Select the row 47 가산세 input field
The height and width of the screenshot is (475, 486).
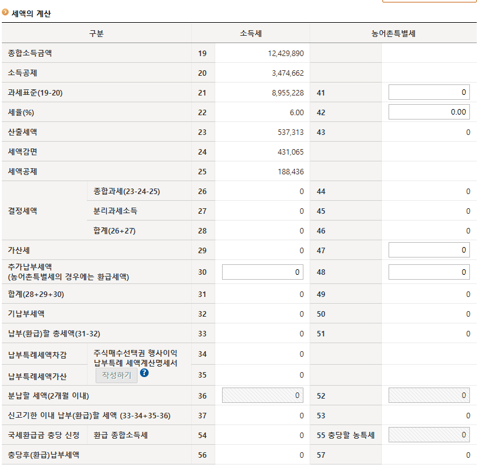(x=429, y=250)
